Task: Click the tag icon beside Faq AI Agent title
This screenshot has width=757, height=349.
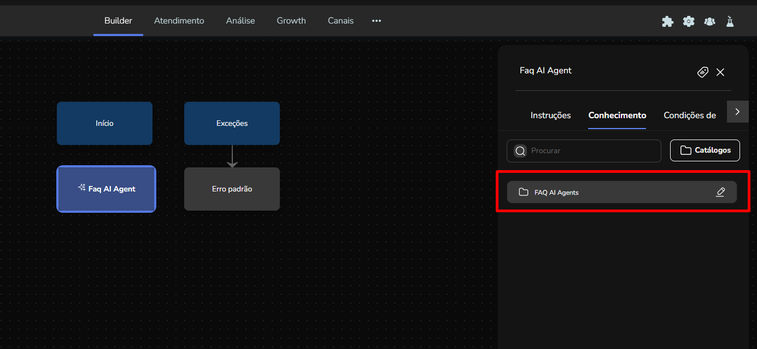Action: click(703, 72)
